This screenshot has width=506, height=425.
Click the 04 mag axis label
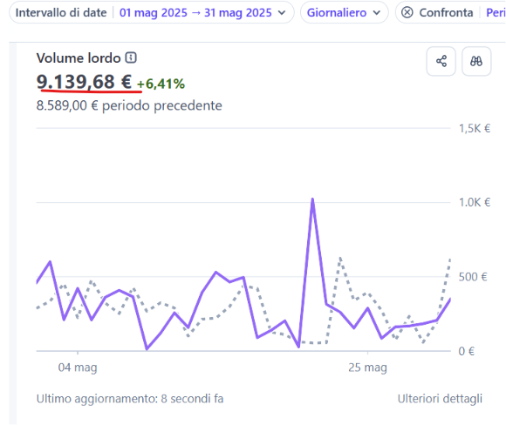pos(78,368)
